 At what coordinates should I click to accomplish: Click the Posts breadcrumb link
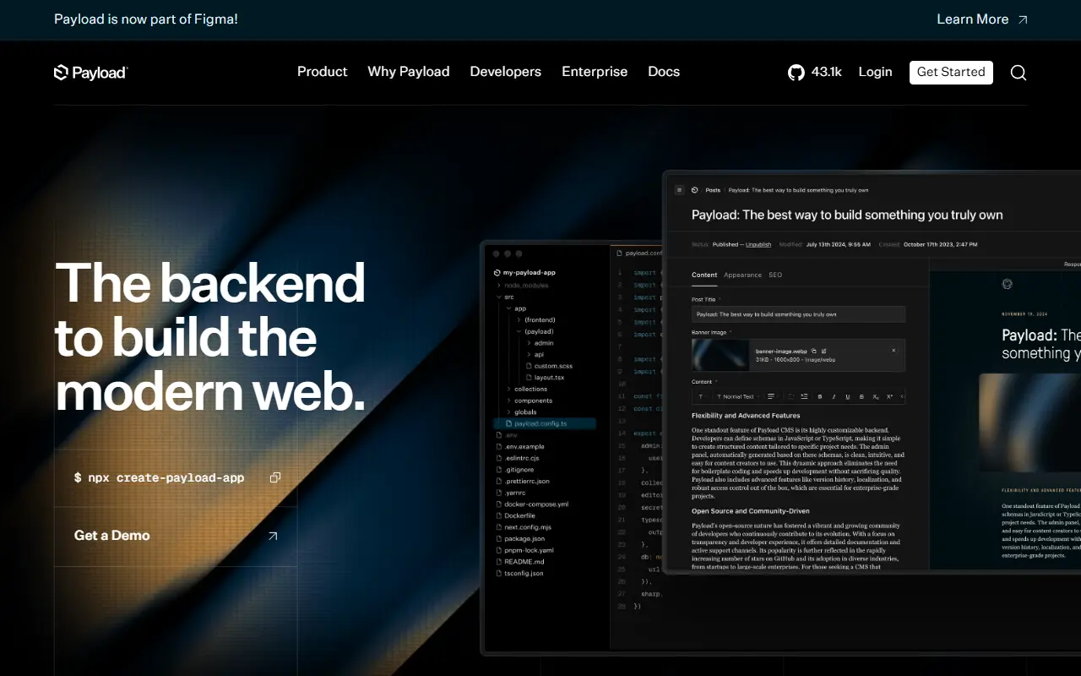[x=713, y=190]
